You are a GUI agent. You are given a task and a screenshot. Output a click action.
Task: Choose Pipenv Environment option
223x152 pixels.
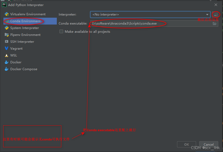click(x=30, y=35)
